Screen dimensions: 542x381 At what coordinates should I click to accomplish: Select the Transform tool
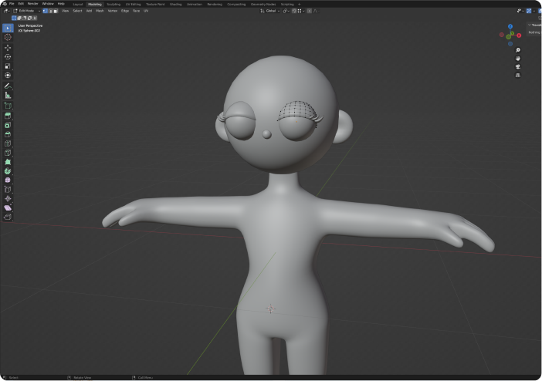point(8,76)
